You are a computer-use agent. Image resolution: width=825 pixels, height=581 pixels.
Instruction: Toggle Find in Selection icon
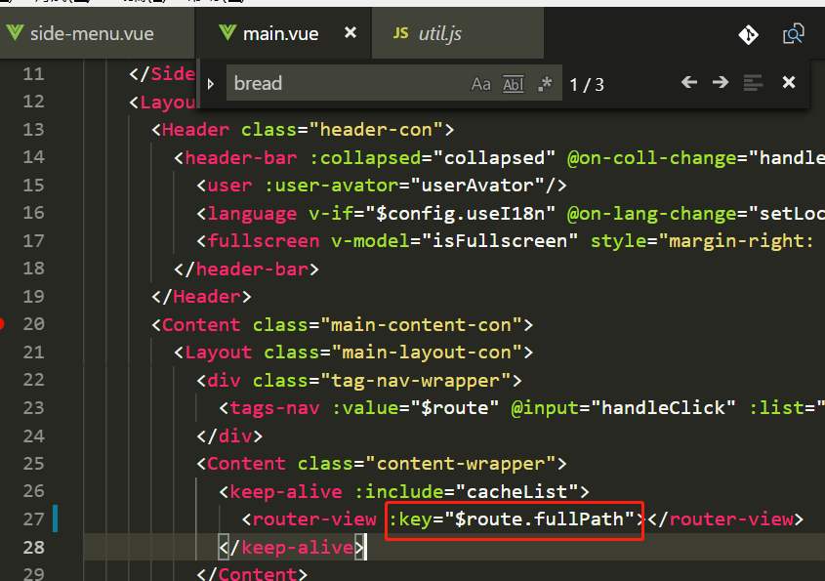pyautogui.click(x=753, y=83)
